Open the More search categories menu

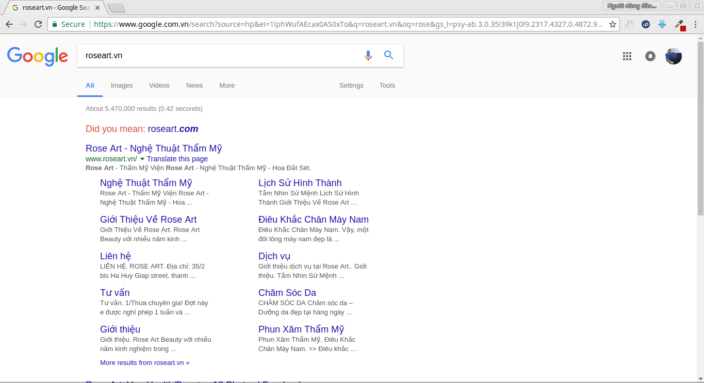click(227, 86)
